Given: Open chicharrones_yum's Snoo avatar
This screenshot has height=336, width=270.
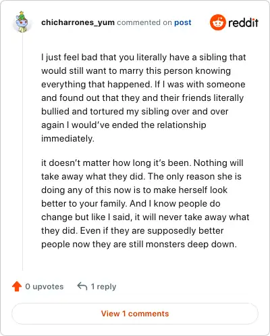Looking at the screenshot, I should [22, 22].
